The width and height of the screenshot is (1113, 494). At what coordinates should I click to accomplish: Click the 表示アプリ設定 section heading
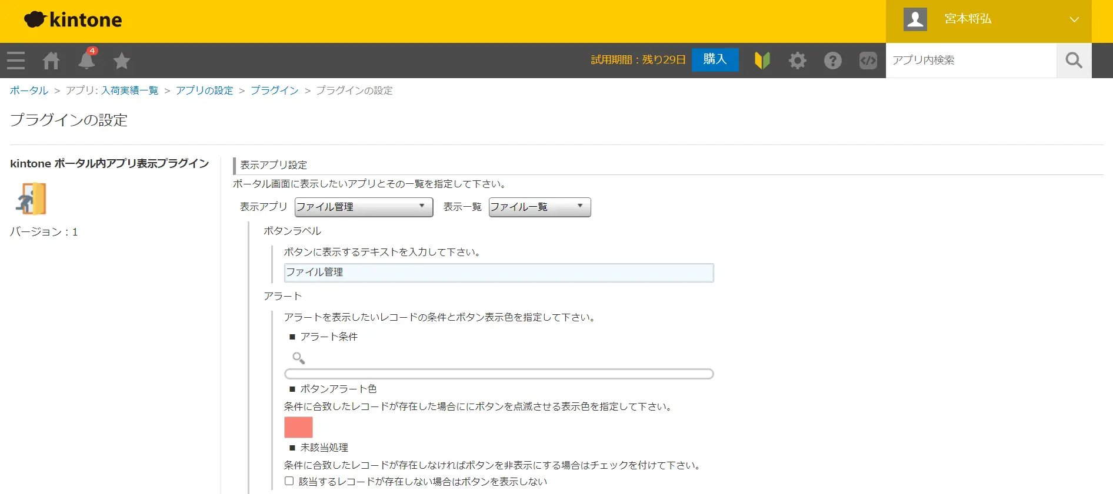pyautogui.click(x=274, y=165)
